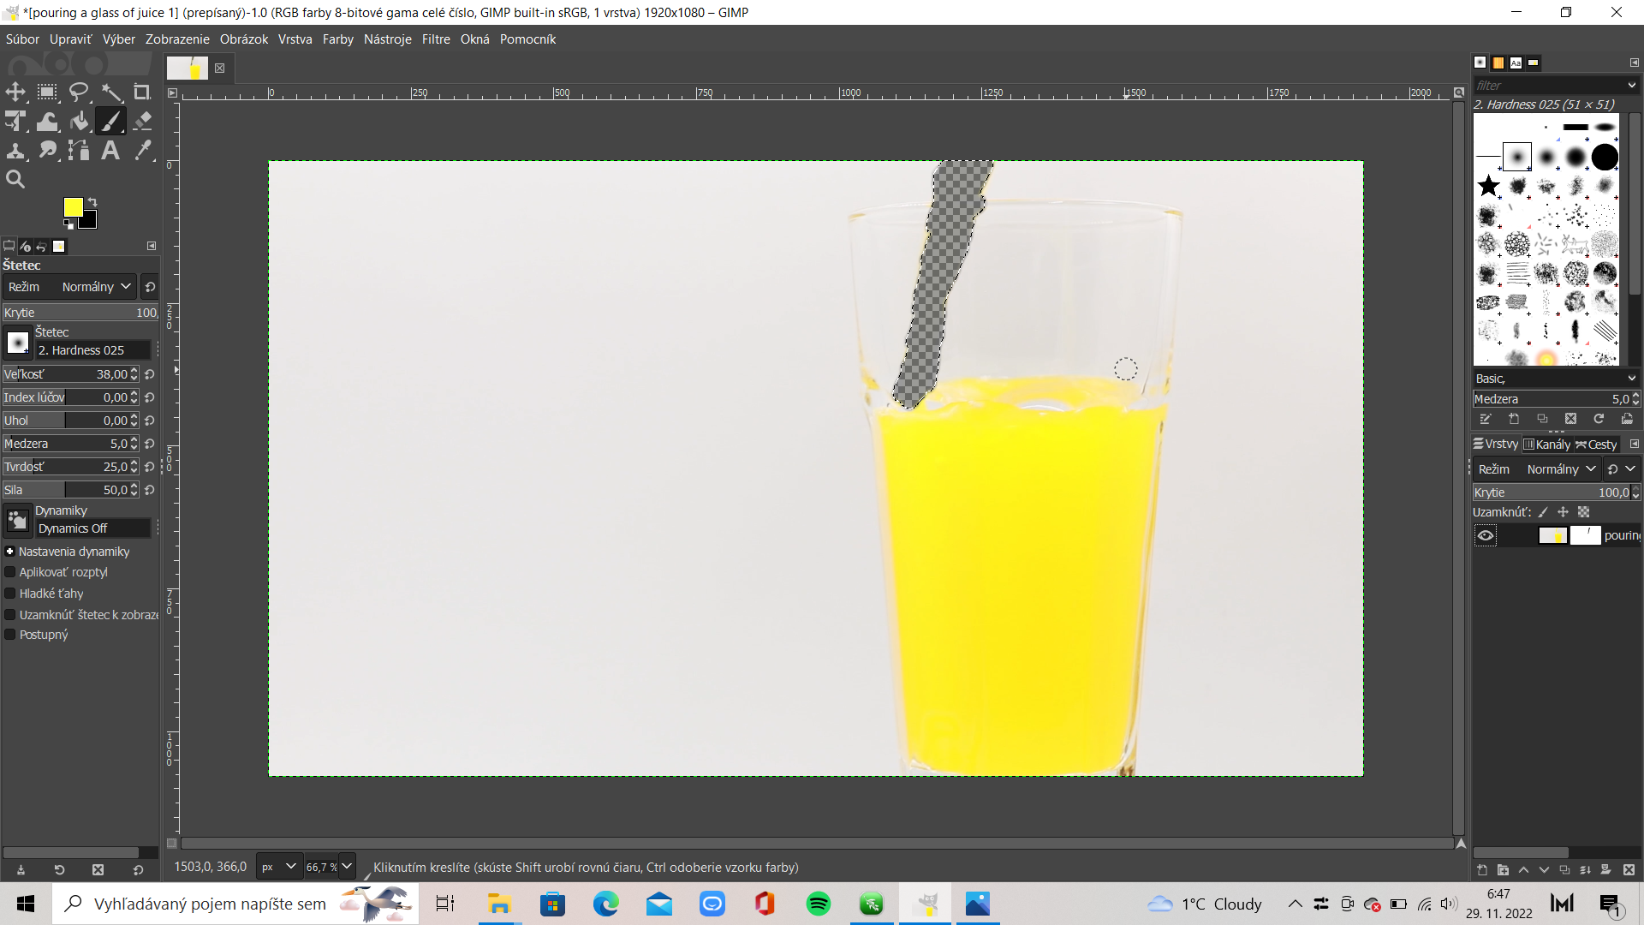Viewport: 1644px width, 925px height.
Task: Open the Filtre menu
Action: (x=436, y=39)
